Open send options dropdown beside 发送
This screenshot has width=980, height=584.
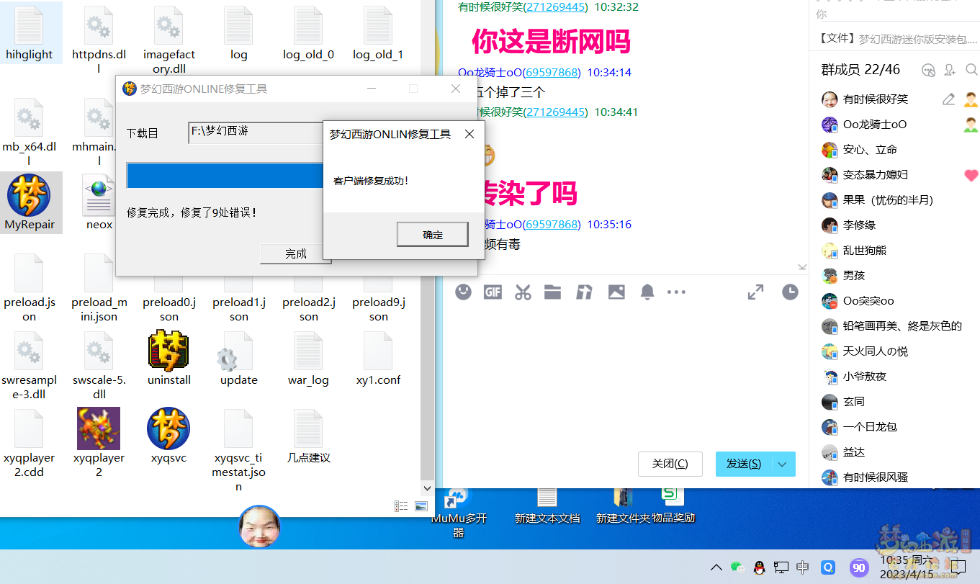(x=783, y=464)
